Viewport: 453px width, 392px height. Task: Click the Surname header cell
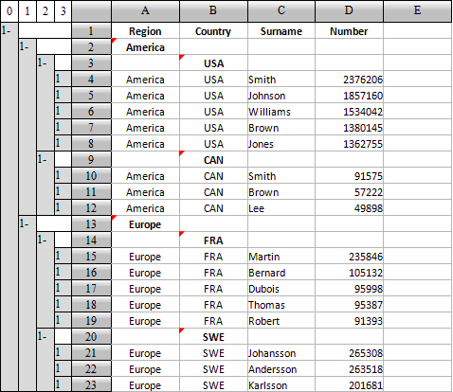tap(281, 31)
